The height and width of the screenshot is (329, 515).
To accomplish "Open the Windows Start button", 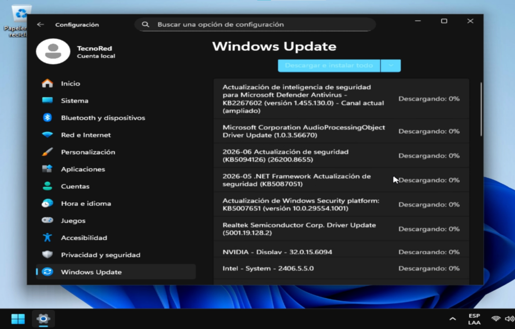I will tap(18, 318).
